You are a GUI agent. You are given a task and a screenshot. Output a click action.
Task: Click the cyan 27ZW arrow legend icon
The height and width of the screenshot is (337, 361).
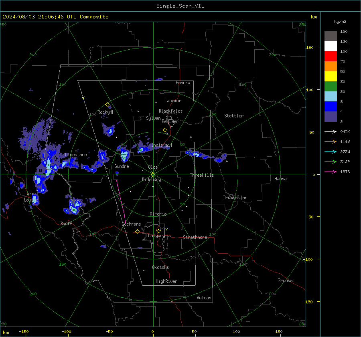click(x=331, y=151)
